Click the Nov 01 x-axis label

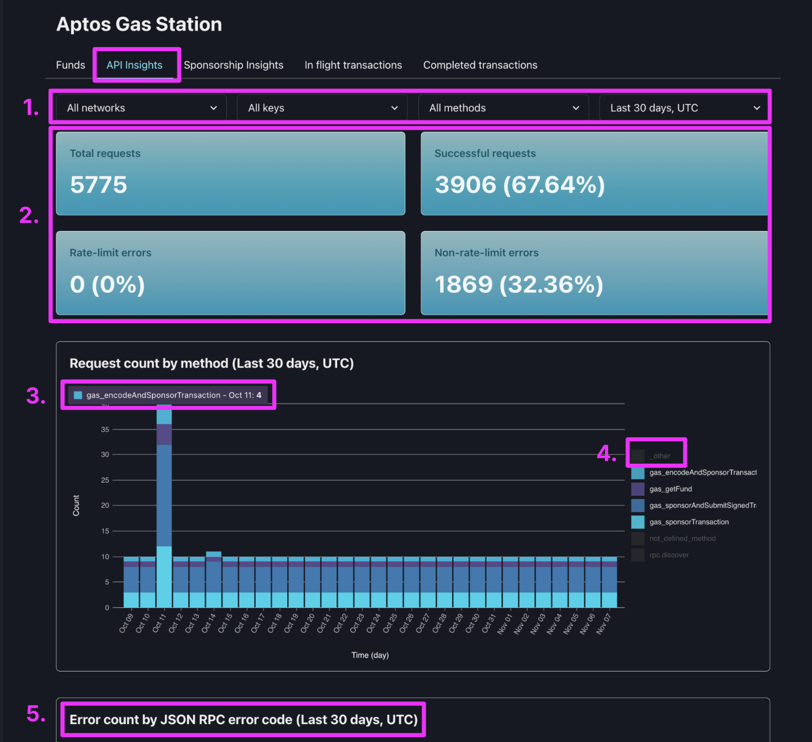[x=505, y=624]
